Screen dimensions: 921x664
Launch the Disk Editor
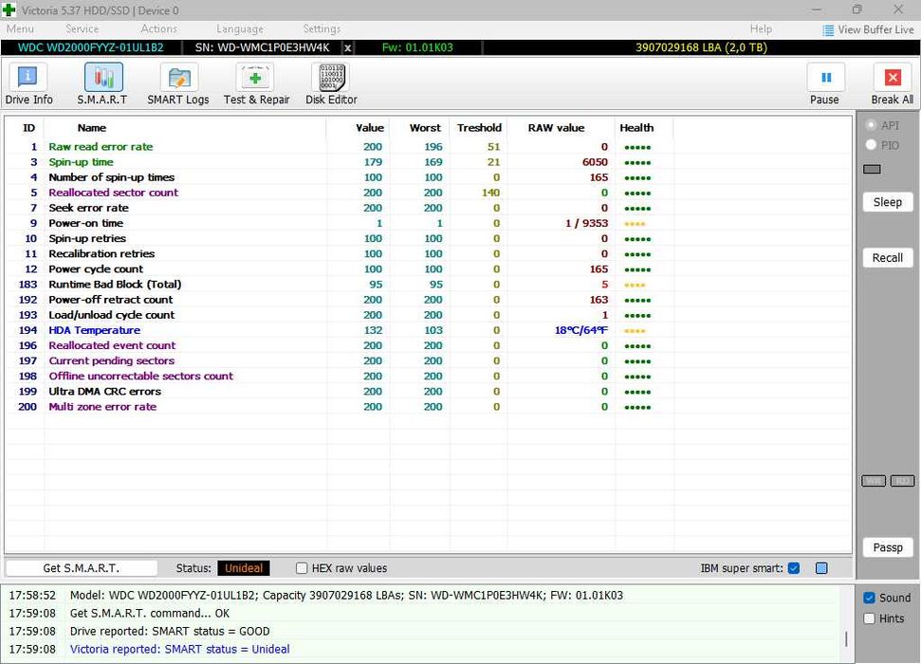(331, 85)
